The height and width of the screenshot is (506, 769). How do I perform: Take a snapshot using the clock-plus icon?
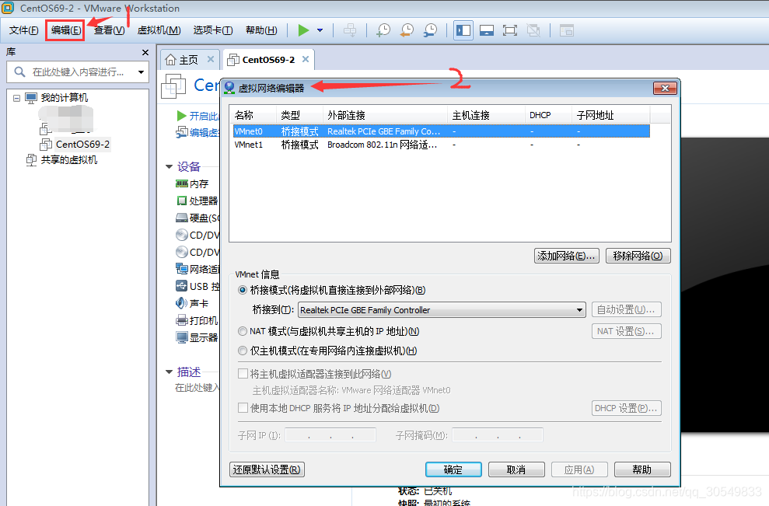pyautogui.click(x=383, y=30)
